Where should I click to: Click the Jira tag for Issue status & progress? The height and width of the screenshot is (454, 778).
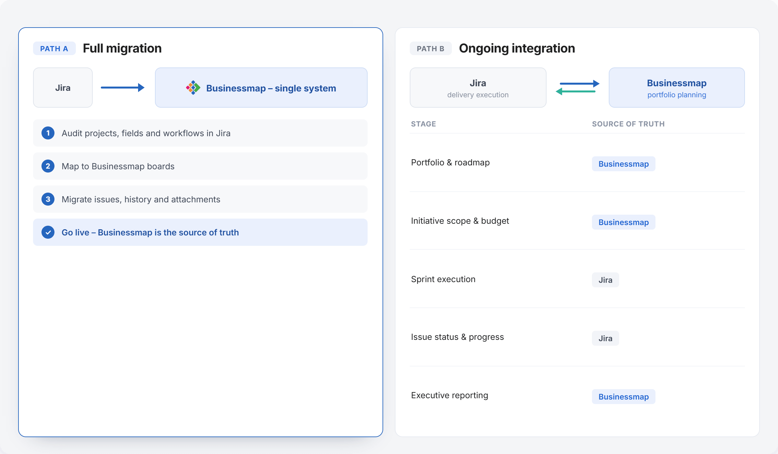[606, 338]
